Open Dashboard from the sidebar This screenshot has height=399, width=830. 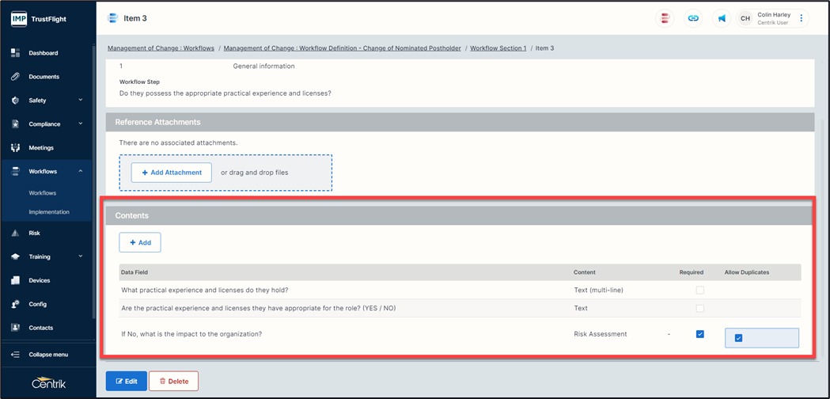click(43, 53)
